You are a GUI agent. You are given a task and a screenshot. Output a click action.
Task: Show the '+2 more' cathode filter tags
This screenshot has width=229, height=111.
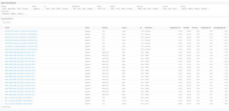(25, 9)
